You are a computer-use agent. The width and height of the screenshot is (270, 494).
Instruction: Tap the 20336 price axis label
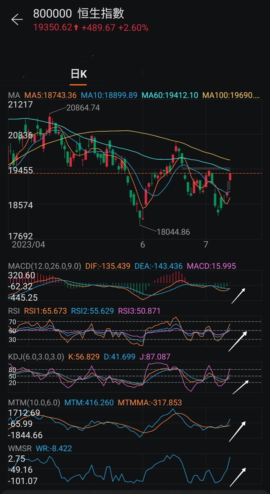point(20,136)
